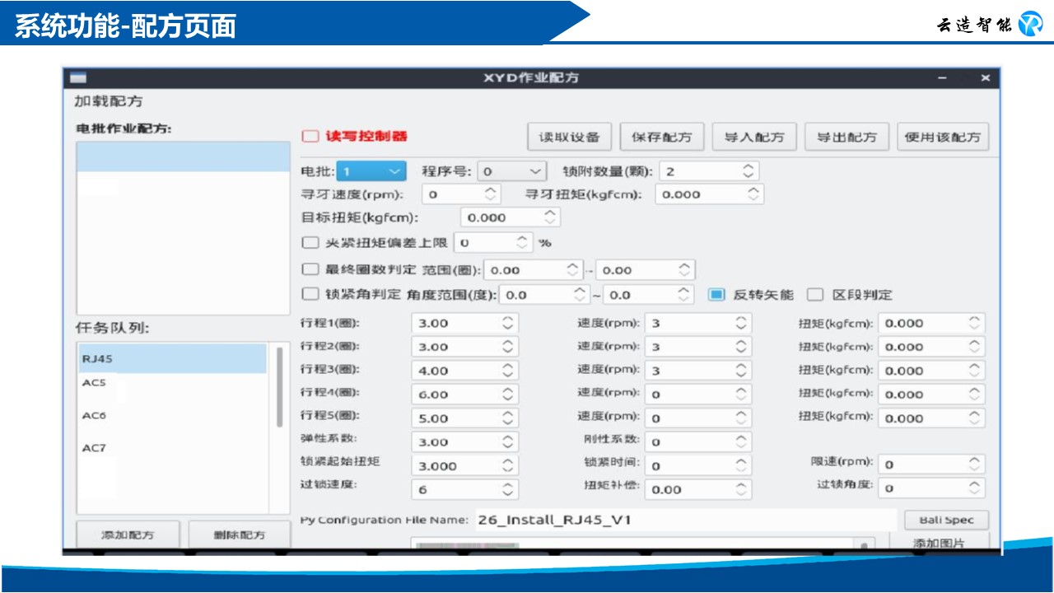1054x593 pixels.
Task: Open the 电批 dropdown
Action: click(372, 171)
